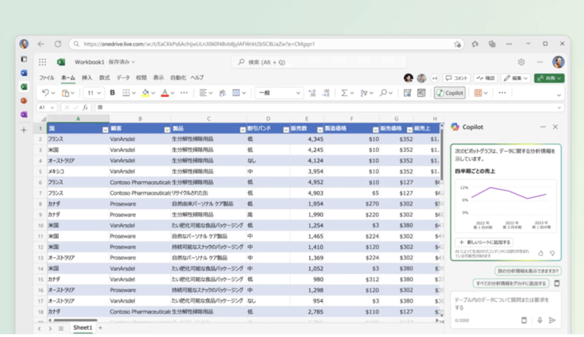Toggle the 国 column filter button
Viewport: 584px width, 337px height.
(105, 129)
